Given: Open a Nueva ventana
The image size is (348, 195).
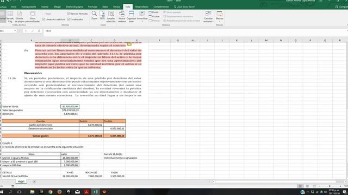Looking at the screenshot, I should point(122,17).
